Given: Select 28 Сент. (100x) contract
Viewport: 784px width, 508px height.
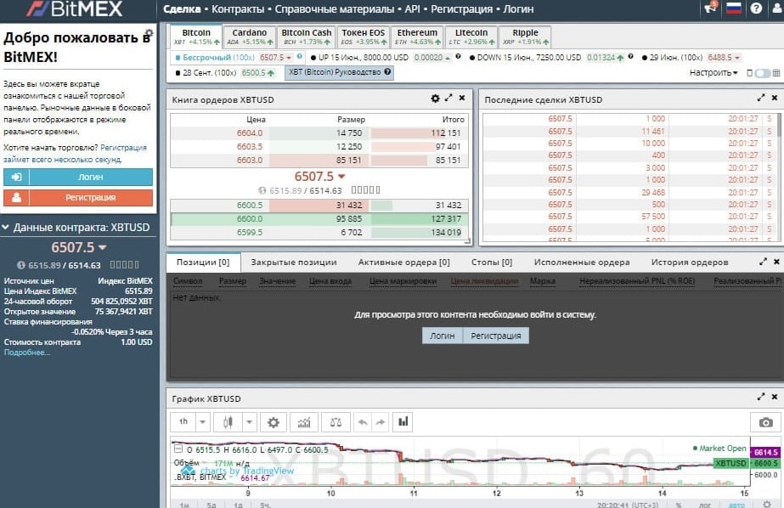Looking at the screenshot, I should coord(209,72).
